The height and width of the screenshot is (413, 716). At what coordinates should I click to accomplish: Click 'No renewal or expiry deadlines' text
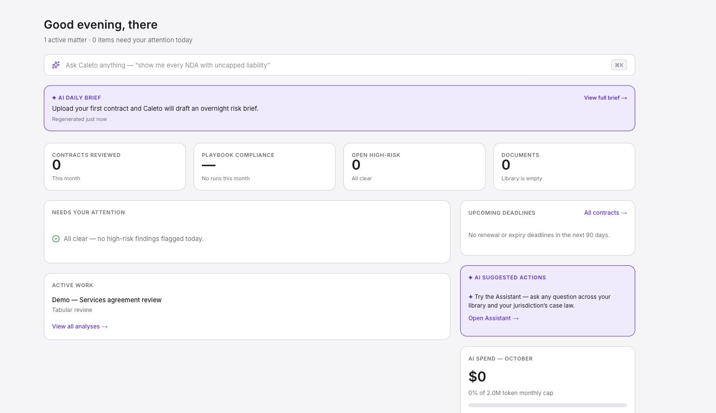(x=539, y=235)
